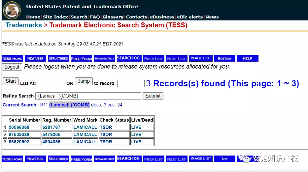Click the Serial Number column header
The height and width of the screenshot is (172, 308).
pos(24,120)
